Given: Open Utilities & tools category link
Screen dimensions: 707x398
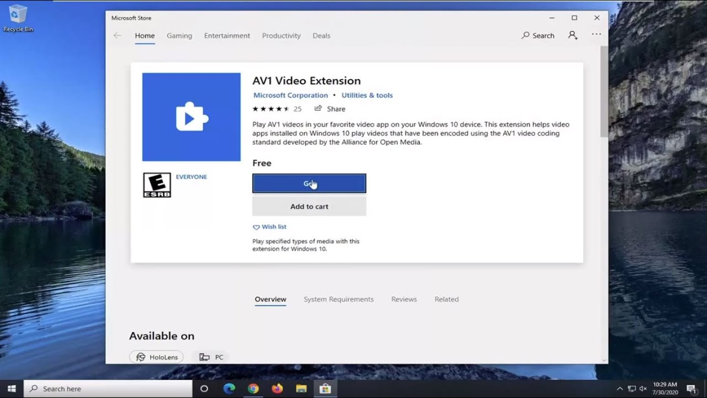Looking at the screenshot, I should 367,95.
